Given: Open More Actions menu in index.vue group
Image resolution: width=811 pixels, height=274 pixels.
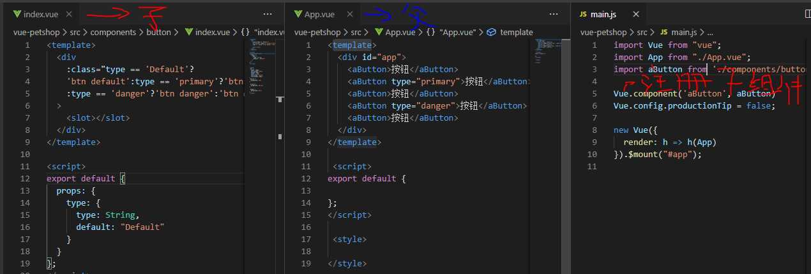Looking at the screenshot, I should coord(267,13).
